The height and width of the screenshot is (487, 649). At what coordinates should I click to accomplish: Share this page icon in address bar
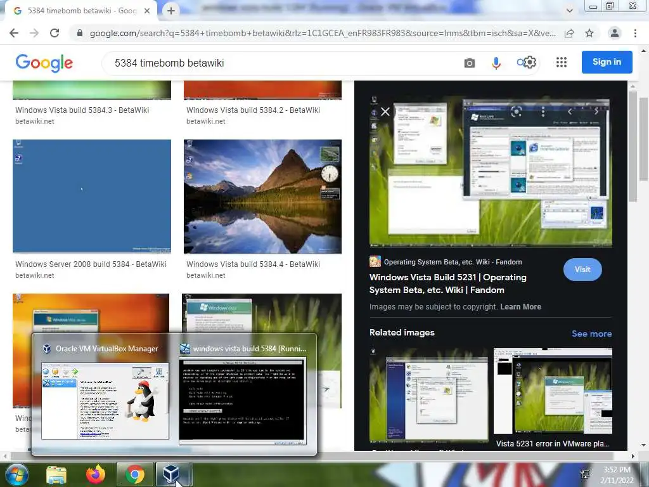coord(569,33)
